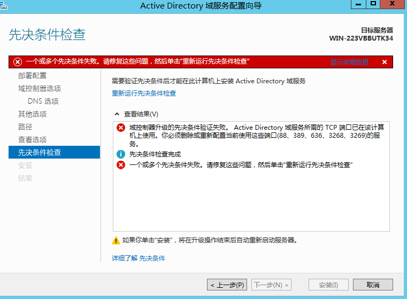The width and height of the screenshot is (407, 299).
Task: Select 域控制器选项 in the sidebar
Action: pyautogui.click(x=40, y=88)
